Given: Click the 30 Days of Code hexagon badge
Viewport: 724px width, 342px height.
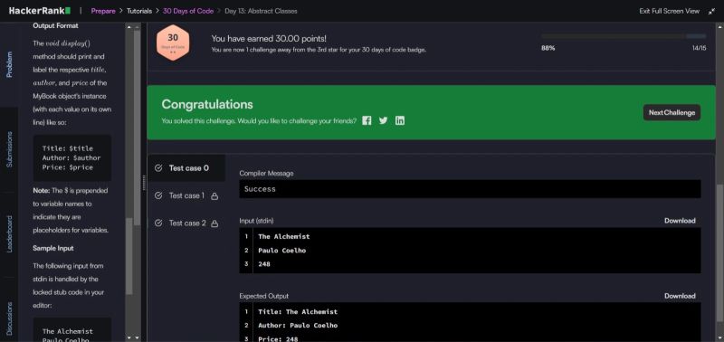Looking at the screenshot, I should point(173,42).
